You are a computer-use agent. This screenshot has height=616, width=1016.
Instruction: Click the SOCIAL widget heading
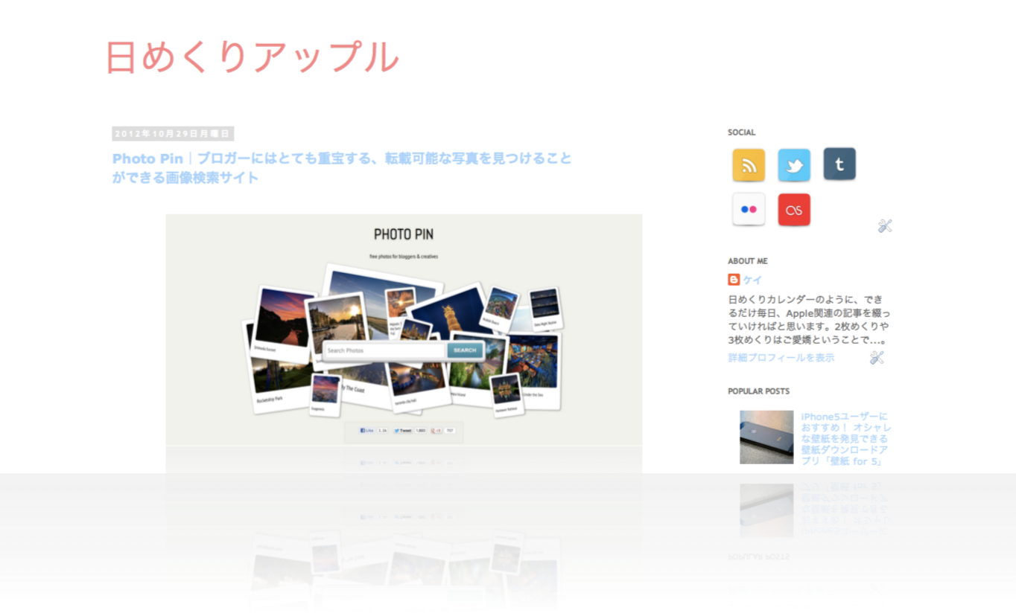pos(741,132)
